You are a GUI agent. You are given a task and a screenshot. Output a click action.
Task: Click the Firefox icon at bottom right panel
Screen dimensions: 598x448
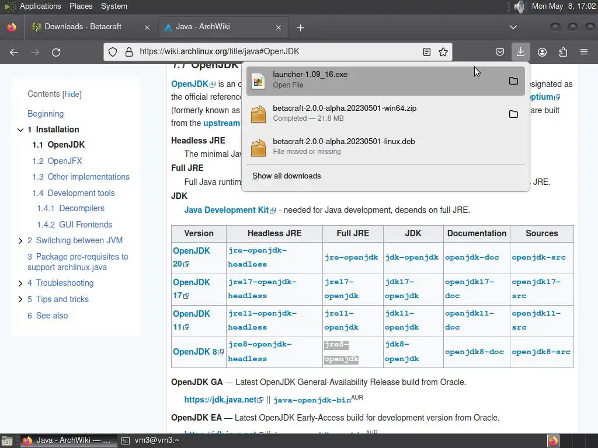pos(553,441)
